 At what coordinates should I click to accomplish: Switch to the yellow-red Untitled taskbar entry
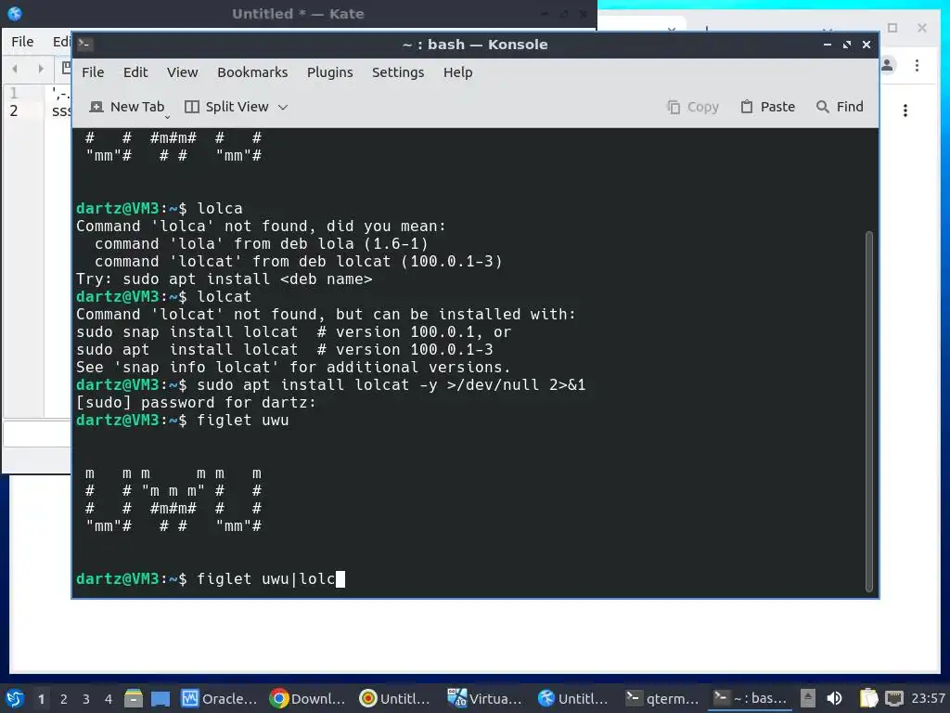tap(395, 698)
